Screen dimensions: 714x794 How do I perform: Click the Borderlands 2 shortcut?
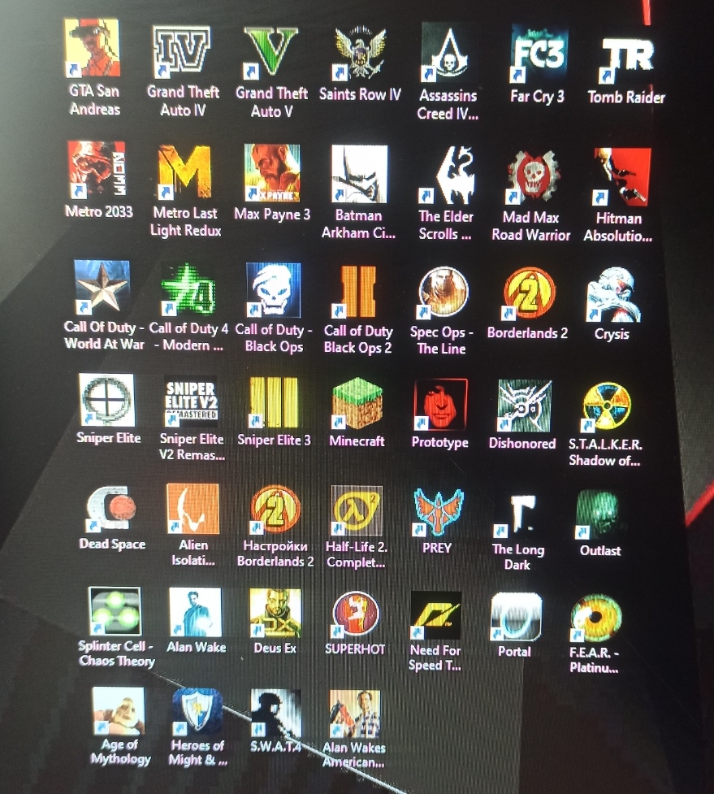(x=529, y=293)
